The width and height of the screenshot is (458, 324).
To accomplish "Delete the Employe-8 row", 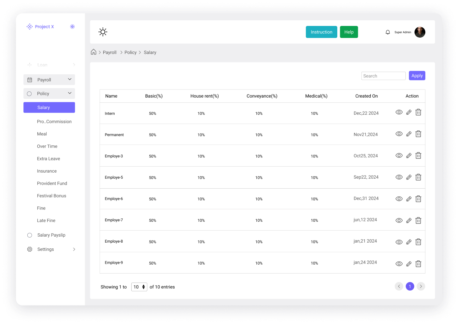I will (418, 242).
